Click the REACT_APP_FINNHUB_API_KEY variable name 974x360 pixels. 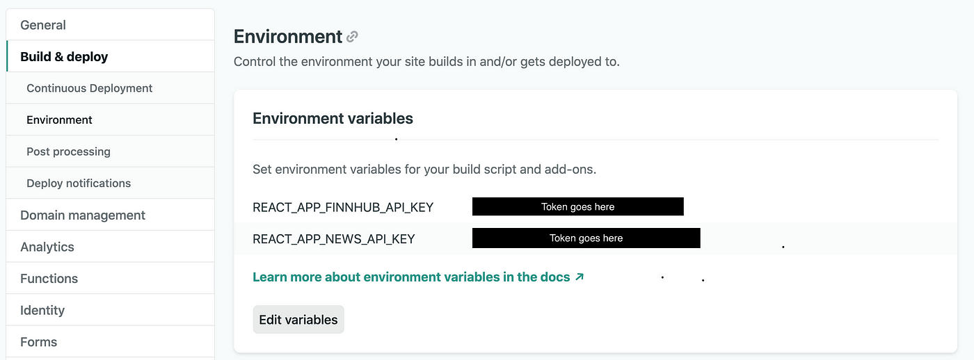tap(343, 207)
